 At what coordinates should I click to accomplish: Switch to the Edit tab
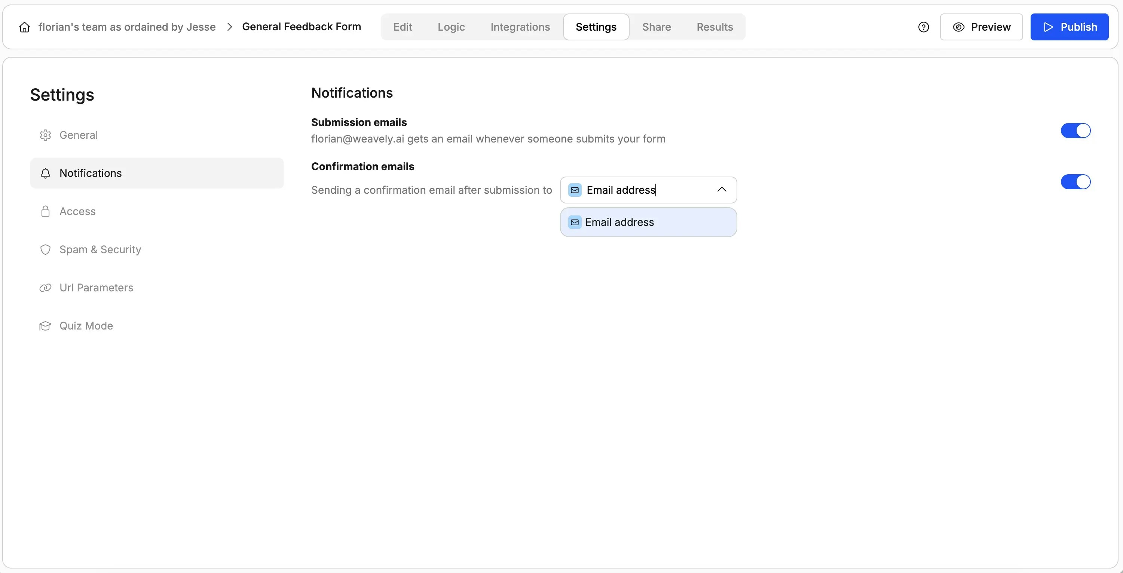(403, 27)
